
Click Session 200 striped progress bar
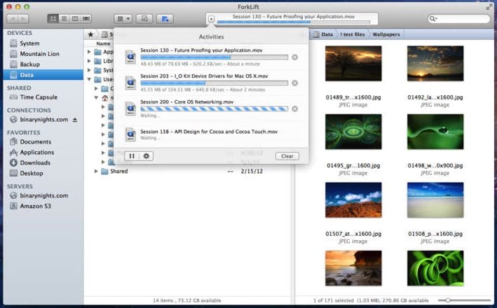[x=215, y=109]
